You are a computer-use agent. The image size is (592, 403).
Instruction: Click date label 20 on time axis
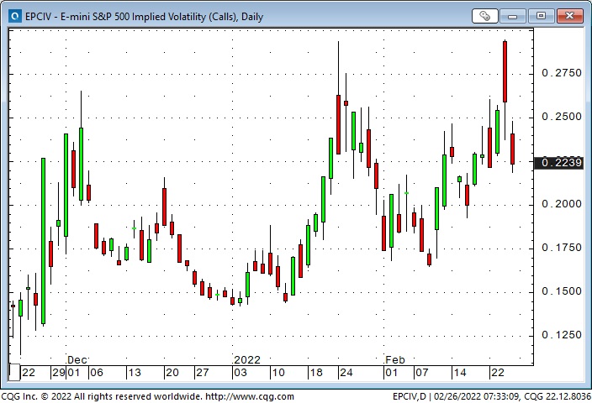coord(172,373)
